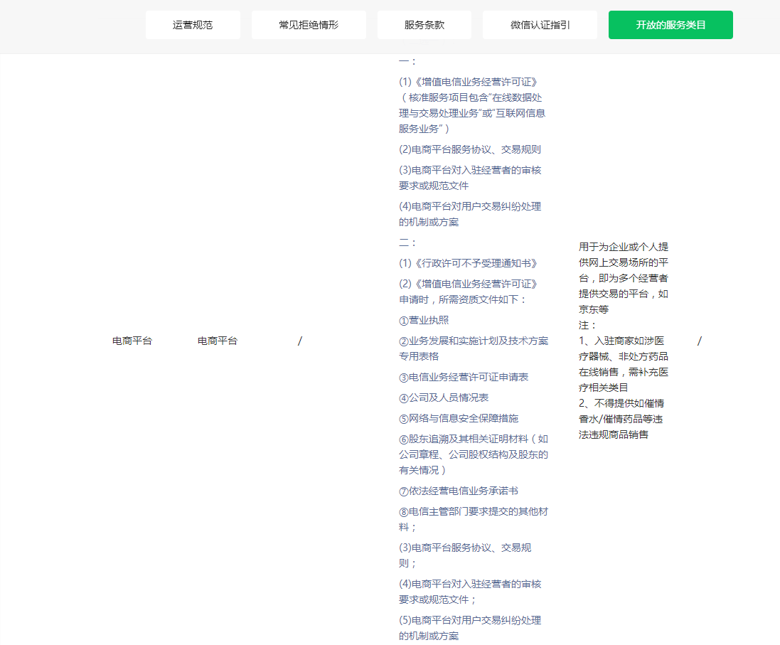Switch to the 常见拒绝情形 tab
Viewport: 780px width, 645px height.
pos(309,25)
